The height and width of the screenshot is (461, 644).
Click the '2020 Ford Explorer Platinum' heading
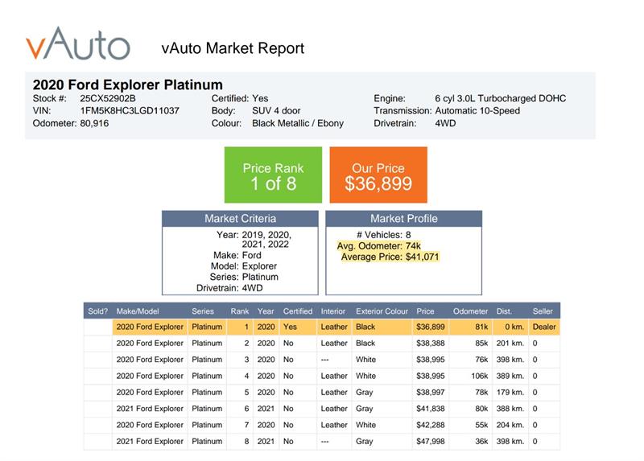pos(128,84)
